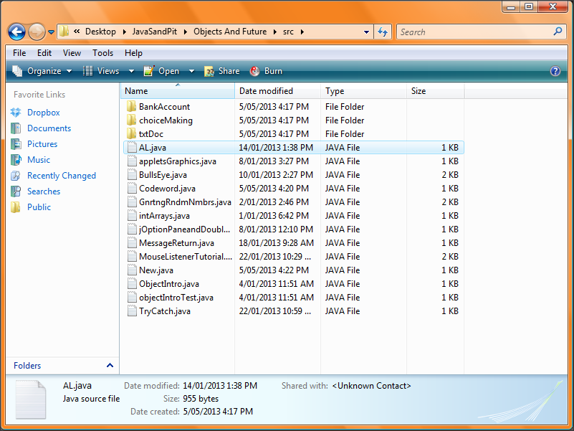Click the Refresh button beside address bar
The image size is (574, 431).
[383, 32]
